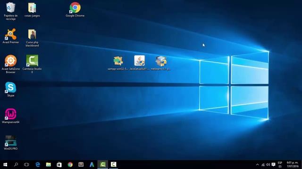
Task: Open Microsoft Edge from taskbar
Action: tap(38, 165)
